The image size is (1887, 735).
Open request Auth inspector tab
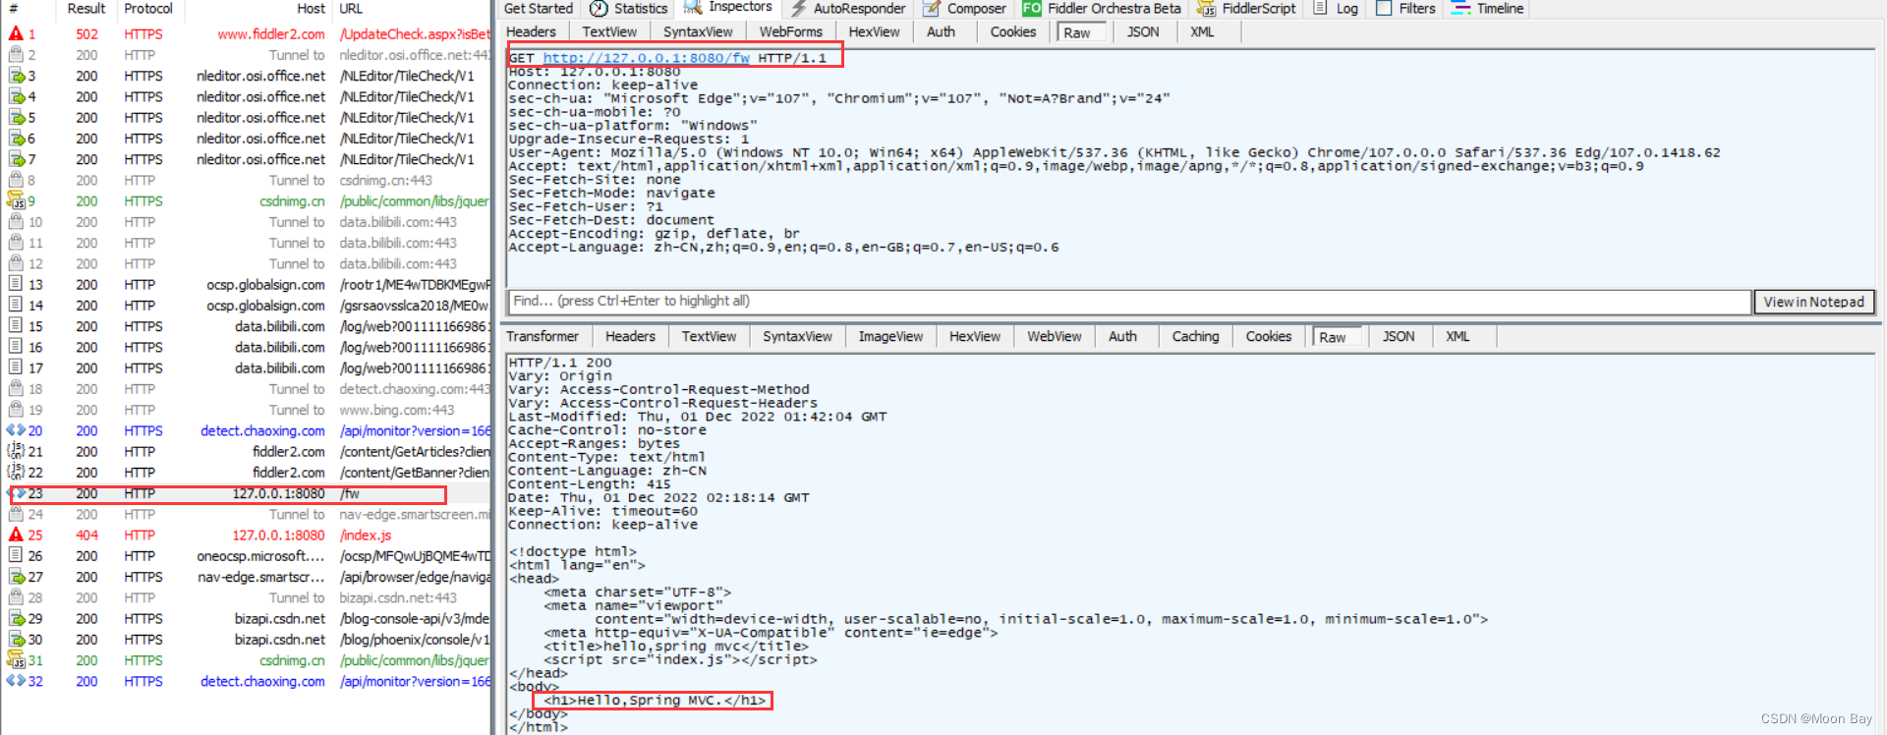tap(941, 31)
